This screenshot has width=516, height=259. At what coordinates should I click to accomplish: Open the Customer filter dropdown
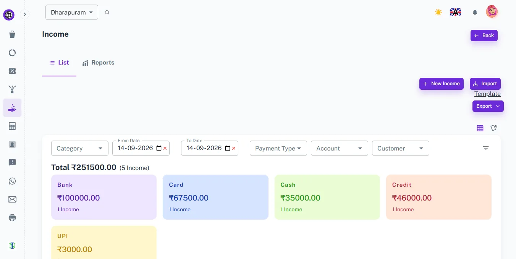[401, 148]
